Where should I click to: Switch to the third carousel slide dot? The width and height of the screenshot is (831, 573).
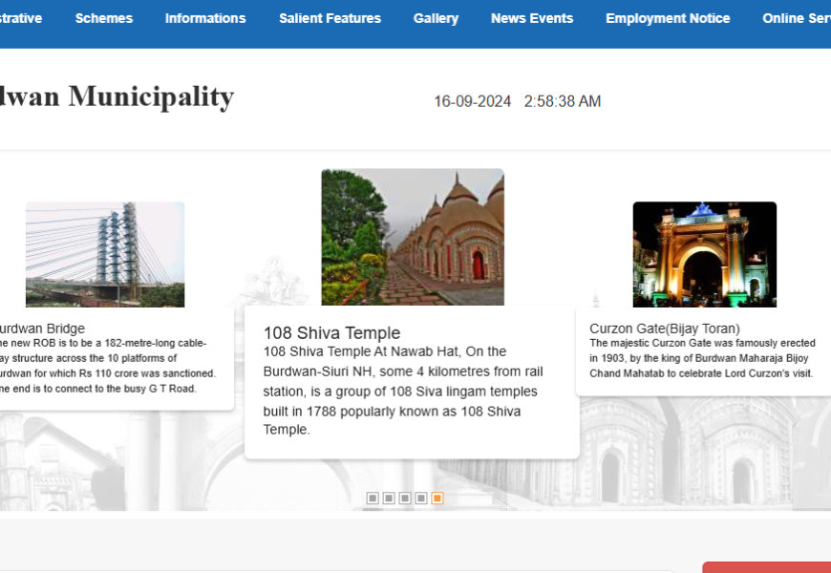405,499
